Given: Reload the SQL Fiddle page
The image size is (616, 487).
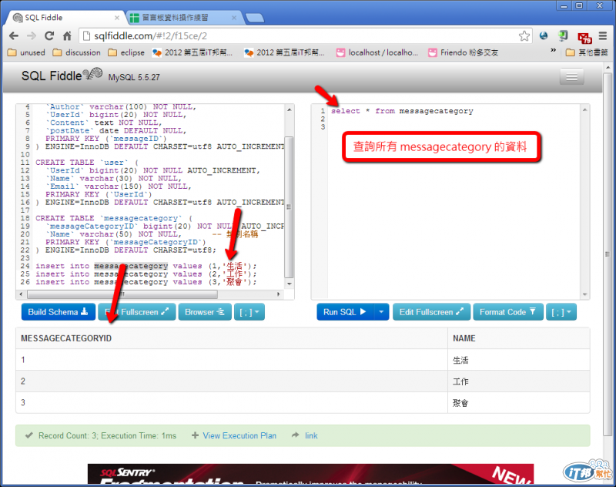Looking at the screenshot, I should click(x=49, y=36).
